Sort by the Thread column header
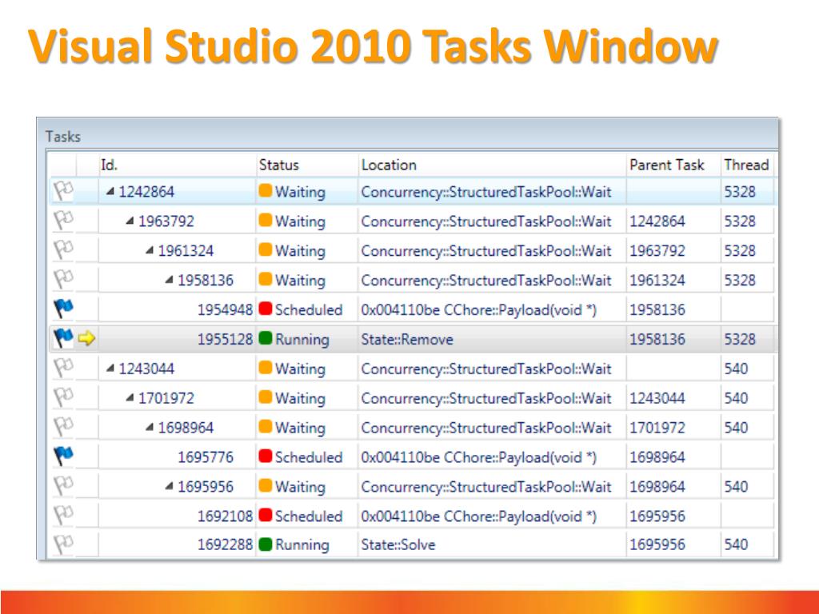The image size is (819, 614). [x=748, y=165]
